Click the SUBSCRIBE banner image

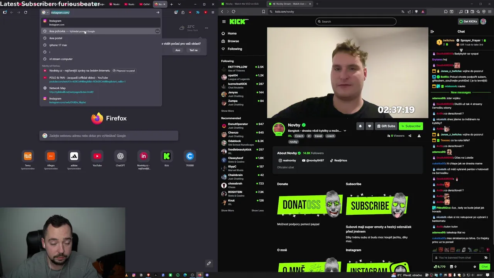(377, 205)
